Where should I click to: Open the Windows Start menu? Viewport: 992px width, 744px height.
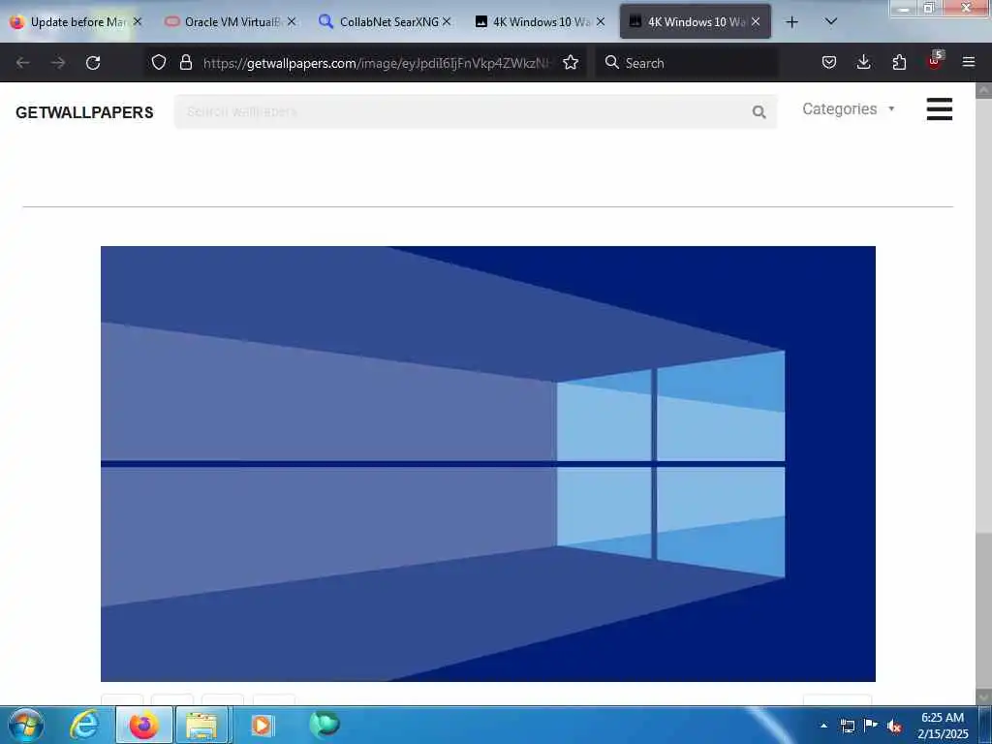[26, 725]
